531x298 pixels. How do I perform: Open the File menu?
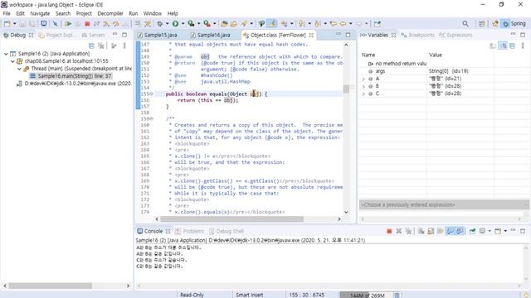click(7, 13)
